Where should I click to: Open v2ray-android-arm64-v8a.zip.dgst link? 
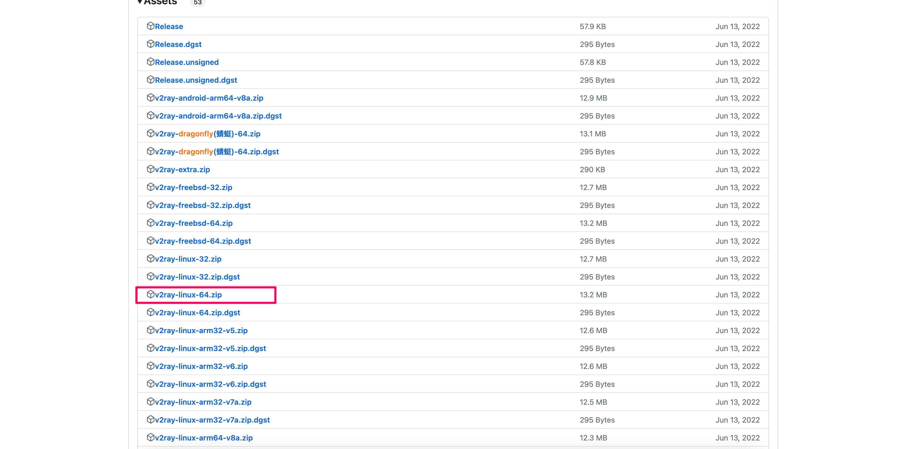[x=218, y=116]
